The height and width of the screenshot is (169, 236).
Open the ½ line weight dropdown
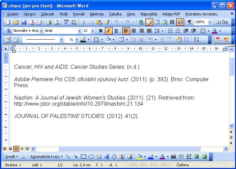point(77,40)
